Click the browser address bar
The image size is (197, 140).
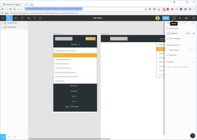pyautogui.click(x=80, y=9)
